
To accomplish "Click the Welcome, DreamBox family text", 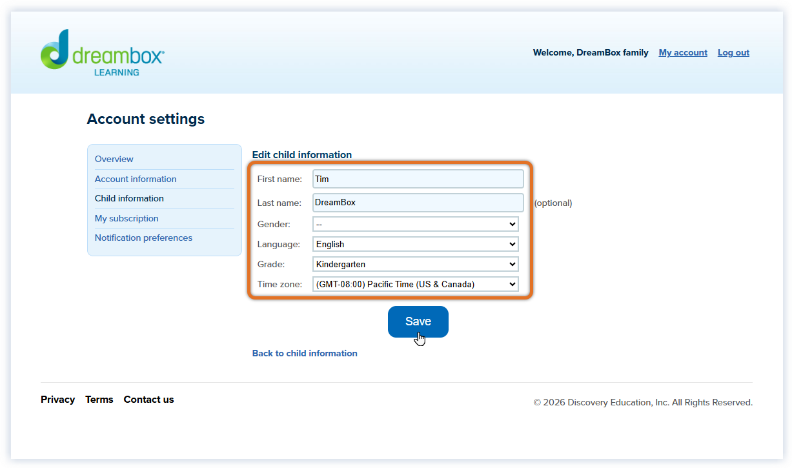I will 591,53.
